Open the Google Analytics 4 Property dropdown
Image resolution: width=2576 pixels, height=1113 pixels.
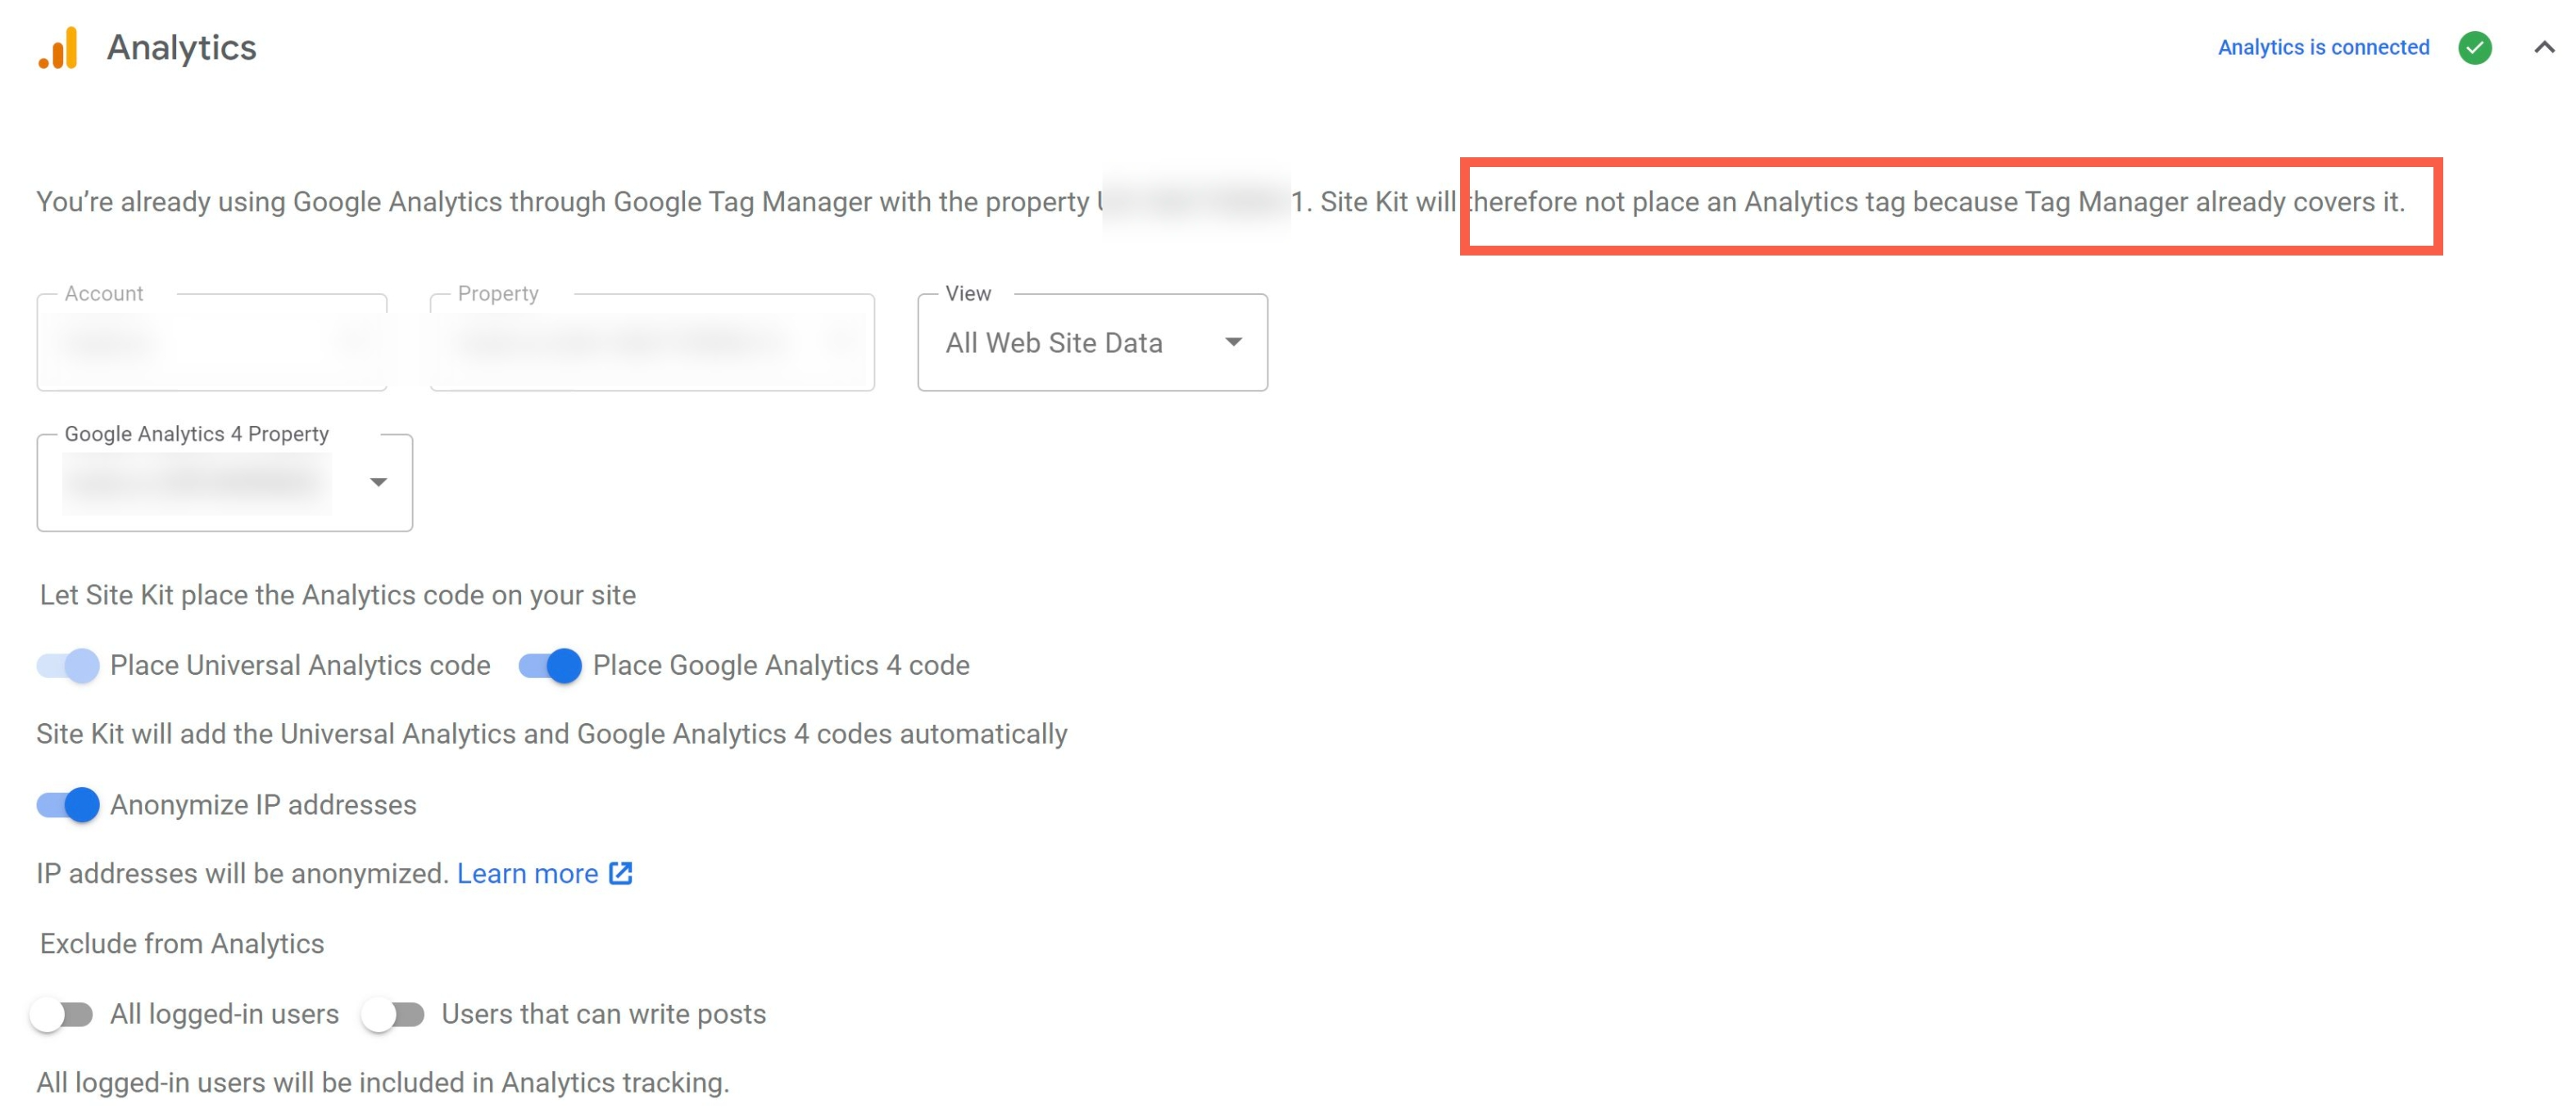tap(225, 482)
